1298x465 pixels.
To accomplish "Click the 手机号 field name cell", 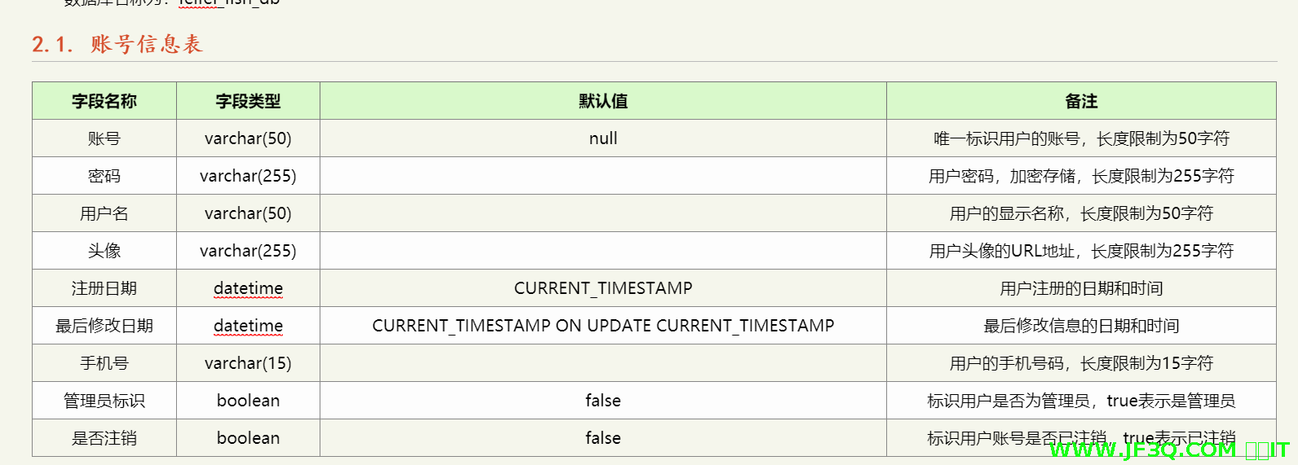I will point(104,363).
